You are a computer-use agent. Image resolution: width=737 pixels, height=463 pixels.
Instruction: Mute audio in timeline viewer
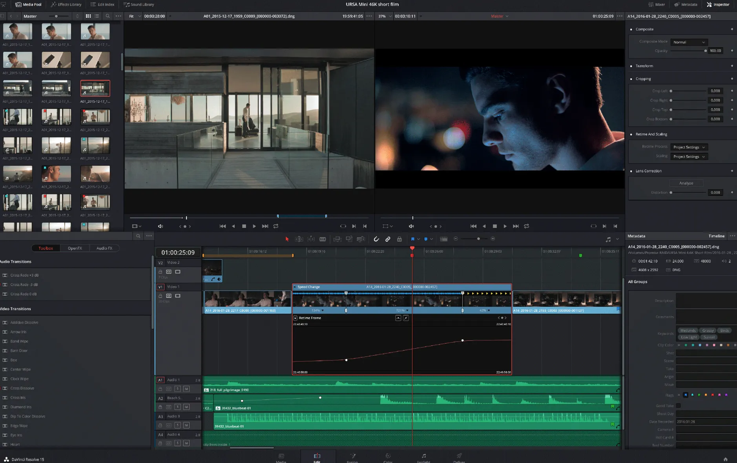coord(411,226)
